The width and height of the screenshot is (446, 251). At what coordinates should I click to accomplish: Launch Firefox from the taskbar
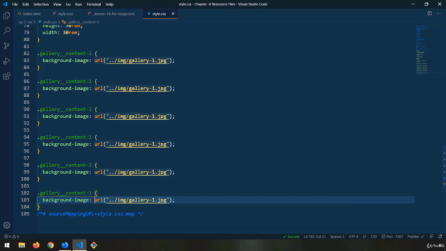36,245
